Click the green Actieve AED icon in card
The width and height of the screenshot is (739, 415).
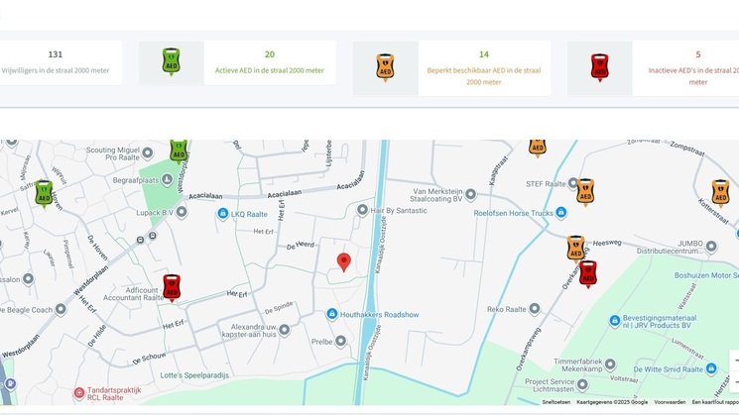tap(171, 63)
